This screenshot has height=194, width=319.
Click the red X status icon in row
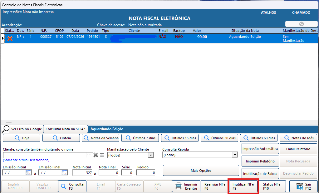click(x=10, y=38)
